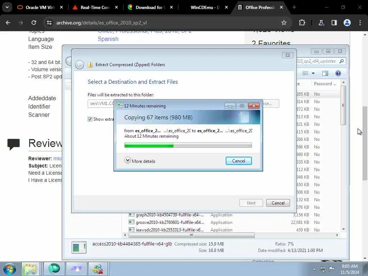Click the archive.org address bar

[164, 23]
